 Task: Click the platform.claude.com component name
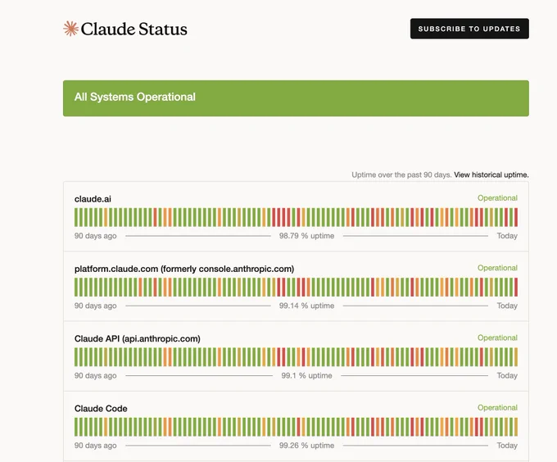[x=184, y=269]
